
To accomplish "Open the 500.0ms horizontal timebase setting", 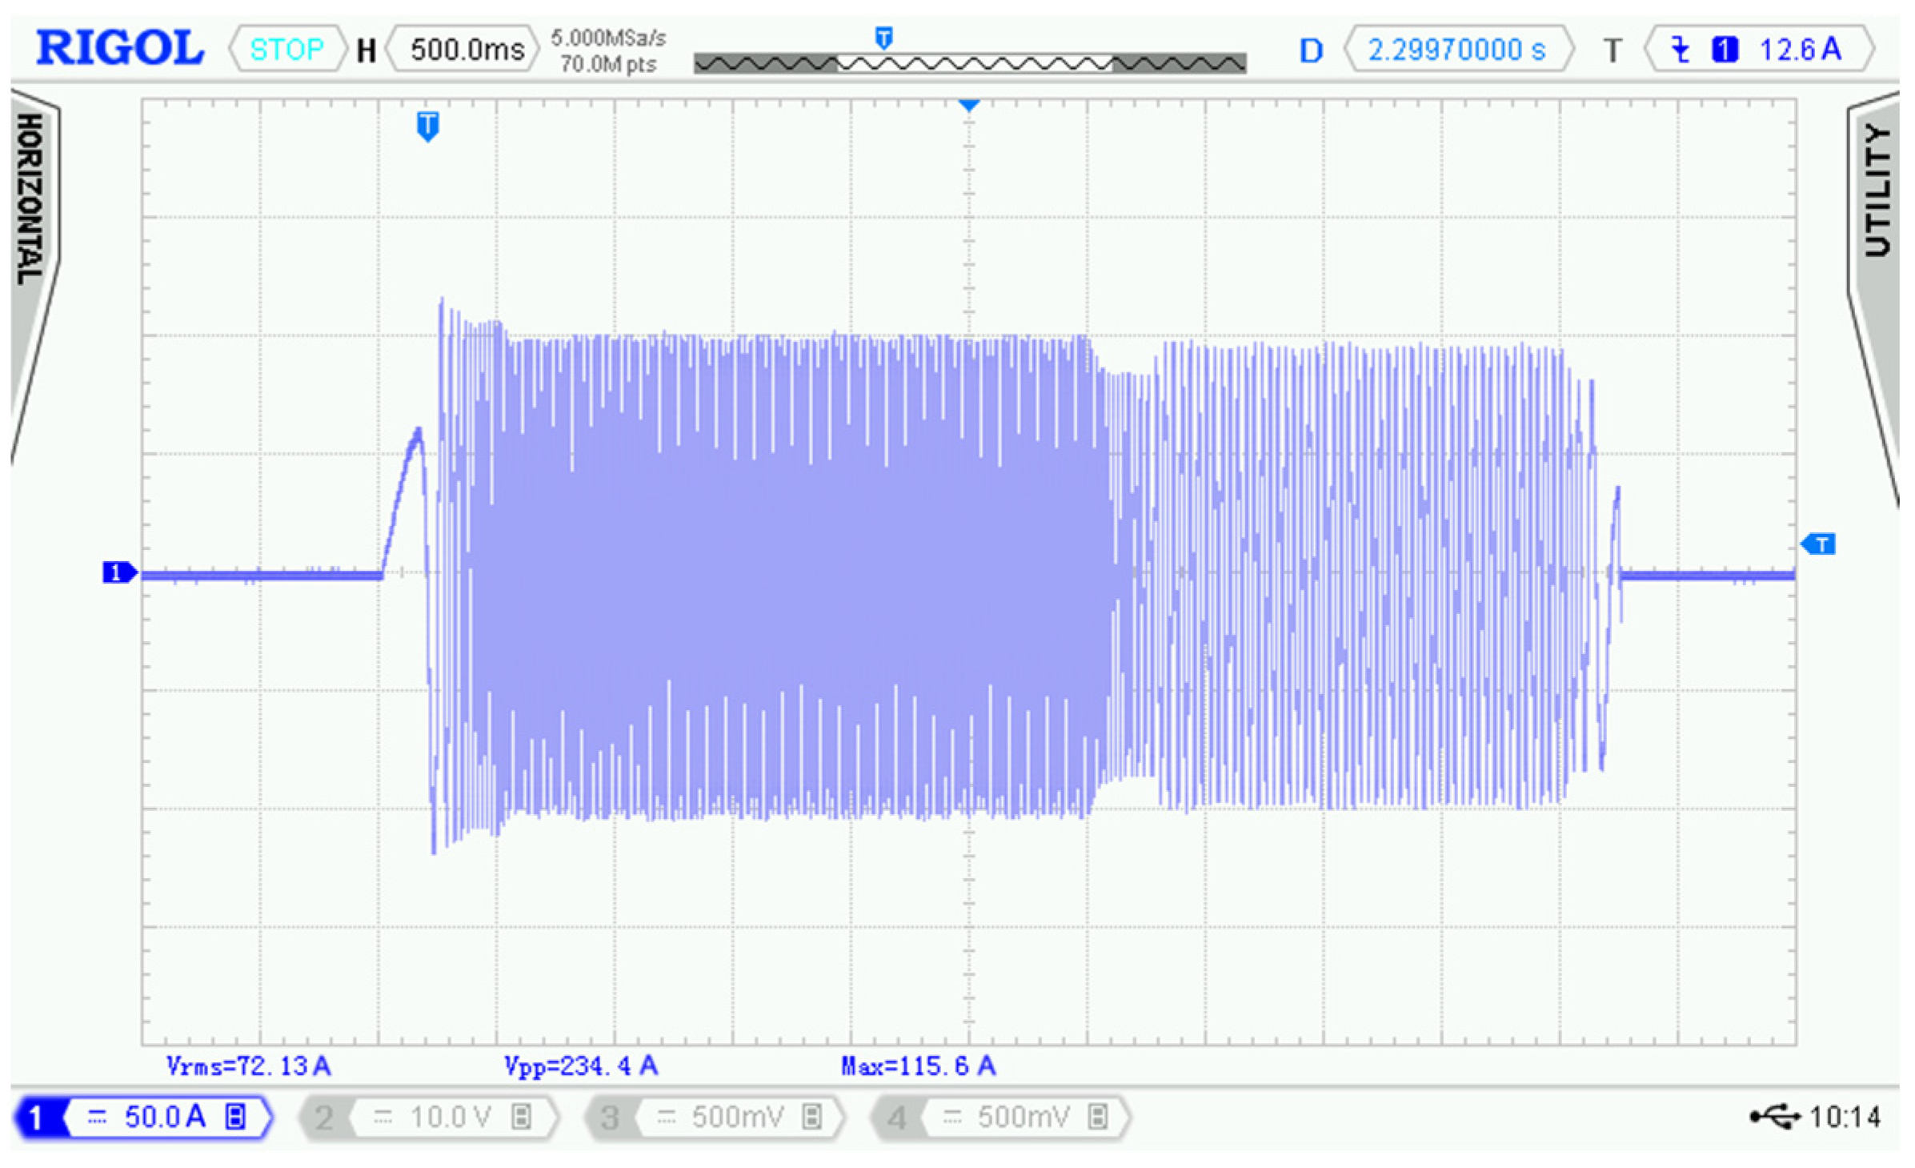I will point(466,50).
